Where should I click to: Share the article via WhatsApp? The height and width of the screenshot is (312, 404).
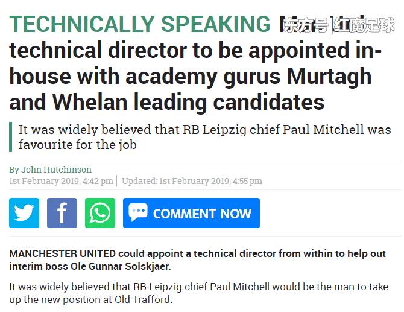(x=100, y=213)
